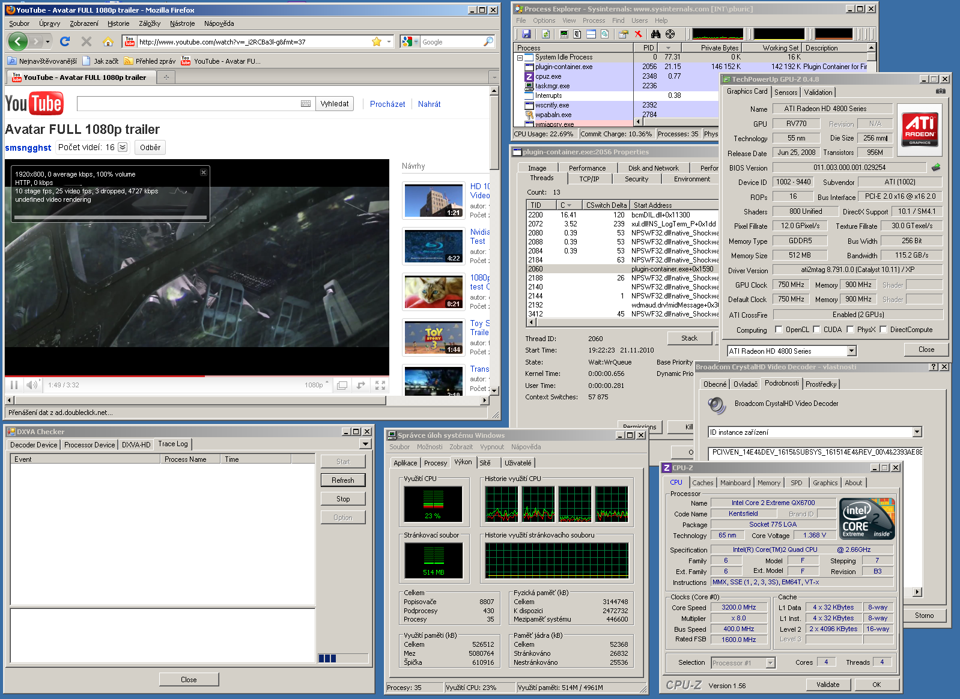Click the Firefox home icon
The height and width of the screenshot is (699, 960).
[x=108, y=41]
